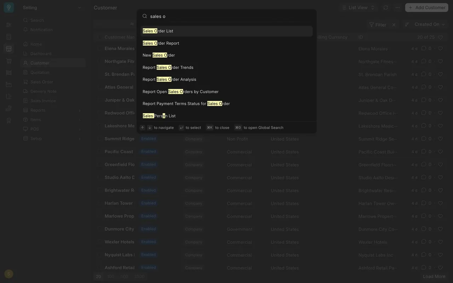
Task: Expand the Reports section in sidebar
Action: [52, 110]
